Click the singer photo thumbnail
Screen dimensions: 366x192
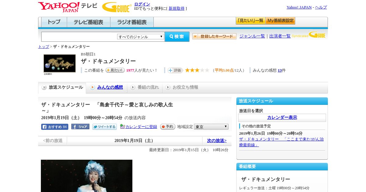click(x=87, y=176)
